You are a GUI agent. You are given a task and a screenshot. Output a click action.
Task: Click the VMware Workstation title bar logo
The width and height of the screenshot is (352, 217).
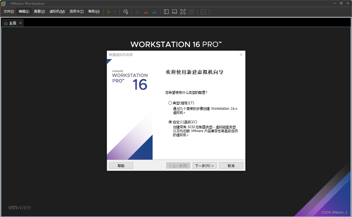point(4,3)
